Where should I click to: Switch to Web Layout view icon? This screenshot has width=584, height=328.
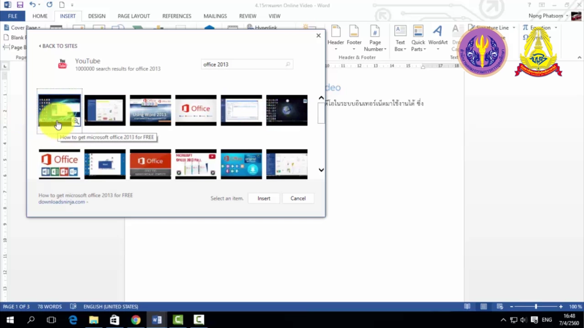[x=500, y=307]
